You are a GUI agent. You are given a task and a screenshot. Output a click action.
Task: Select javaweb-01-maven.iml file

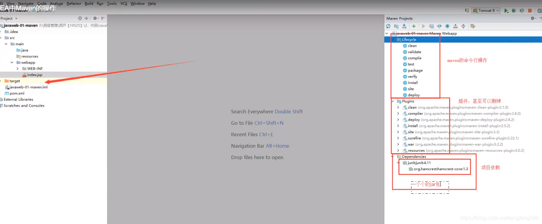pyautogui.click(x=26, y=87)
